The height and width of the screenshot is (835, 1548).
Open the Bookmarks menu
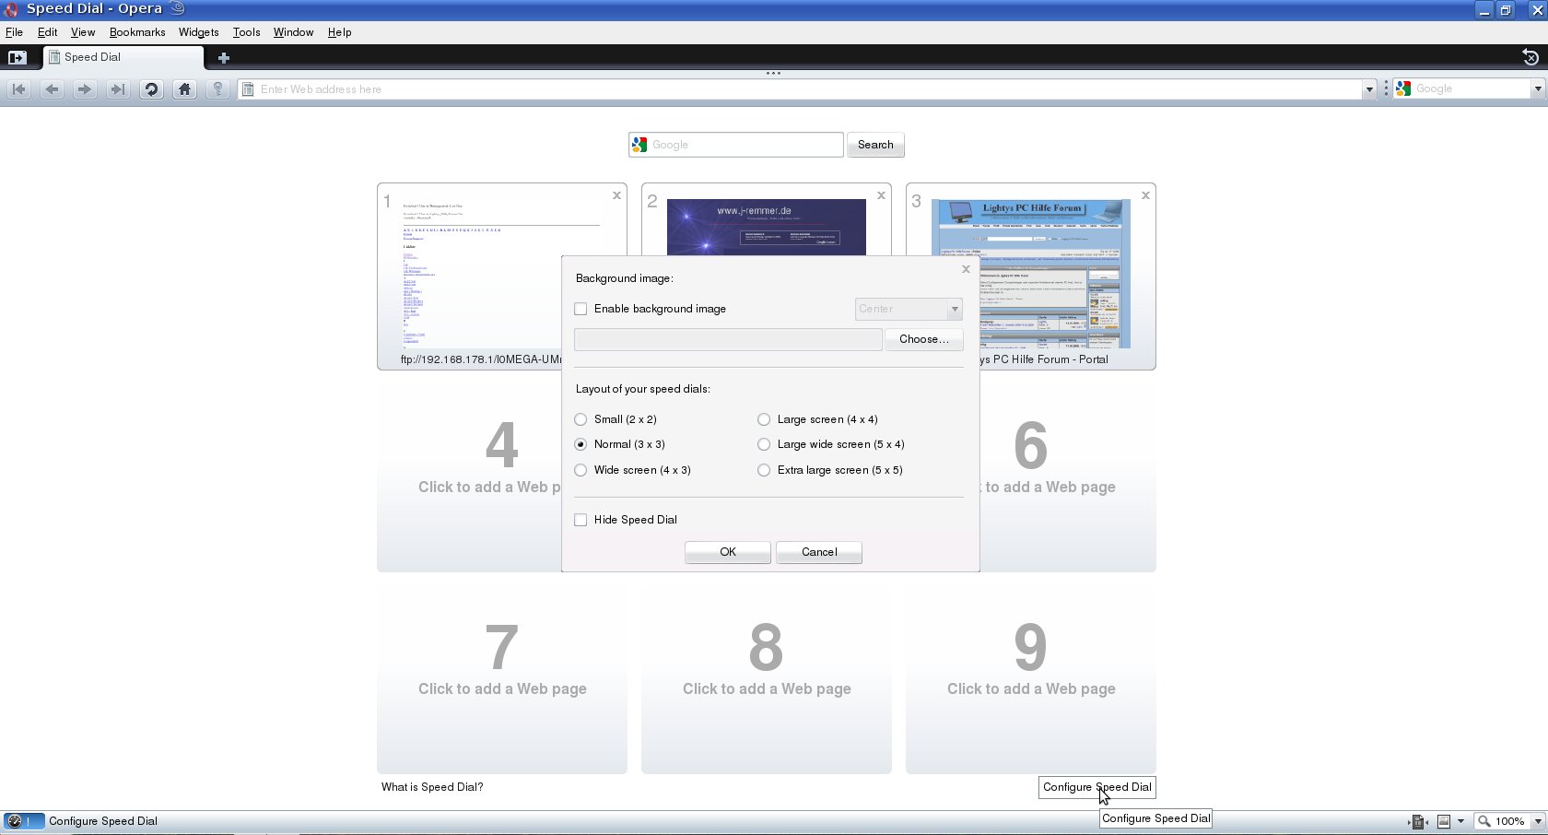click(x=137, y=32)
